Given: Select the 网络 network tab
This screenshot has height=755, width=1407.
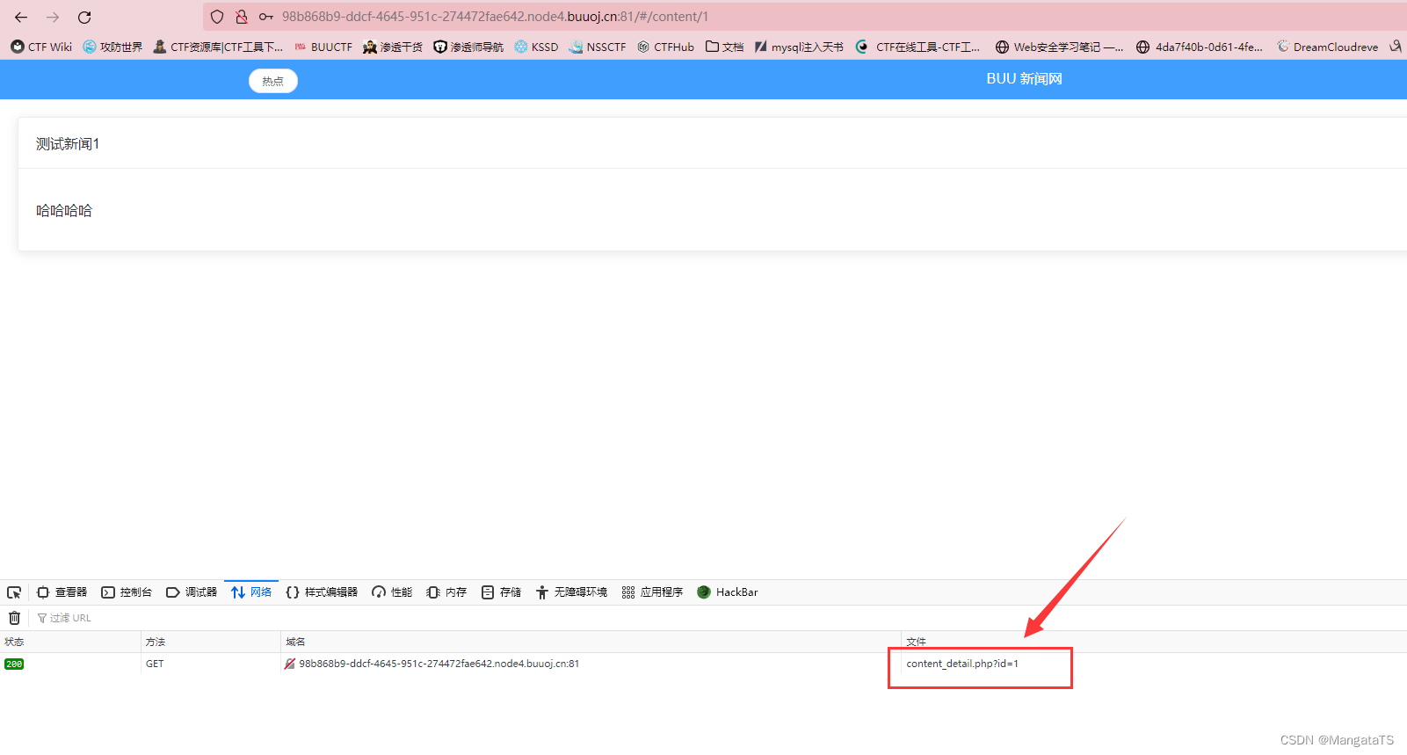Looking at the screenshot, I should pyautogui.click(x=251, y=592).
